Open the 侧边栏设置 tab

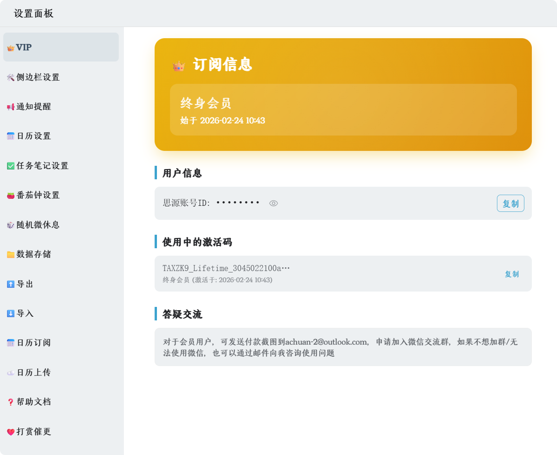[x=61, y=77]
